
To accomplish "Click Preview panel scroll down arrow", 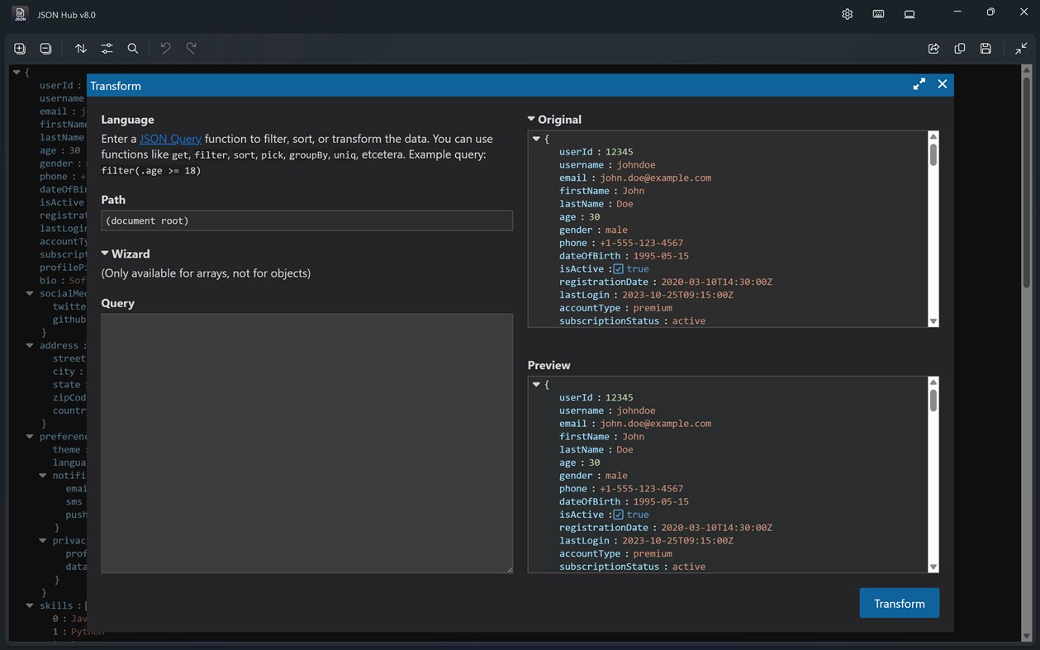I will click(933, 567).
